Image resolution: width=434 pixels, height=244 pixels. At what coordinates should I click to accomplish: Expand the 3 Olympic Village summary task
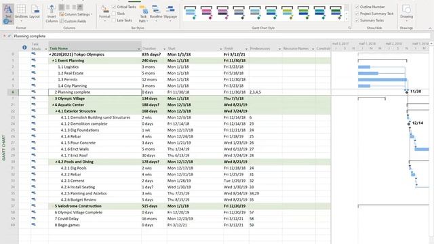[x=53, y=98]
